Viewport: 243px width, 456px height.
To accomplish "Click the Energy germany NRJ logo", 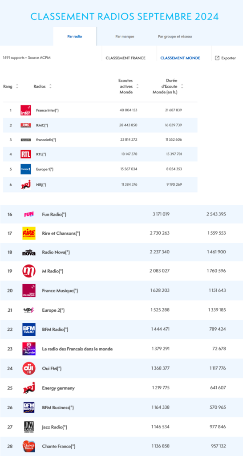I will click(29, 388).
